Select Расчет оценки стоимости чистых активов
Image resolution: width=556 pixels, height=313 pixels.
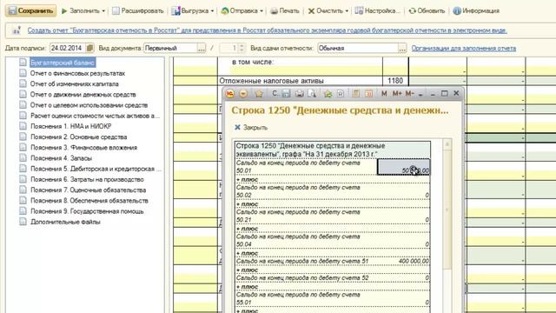click(x=95, y=116)
